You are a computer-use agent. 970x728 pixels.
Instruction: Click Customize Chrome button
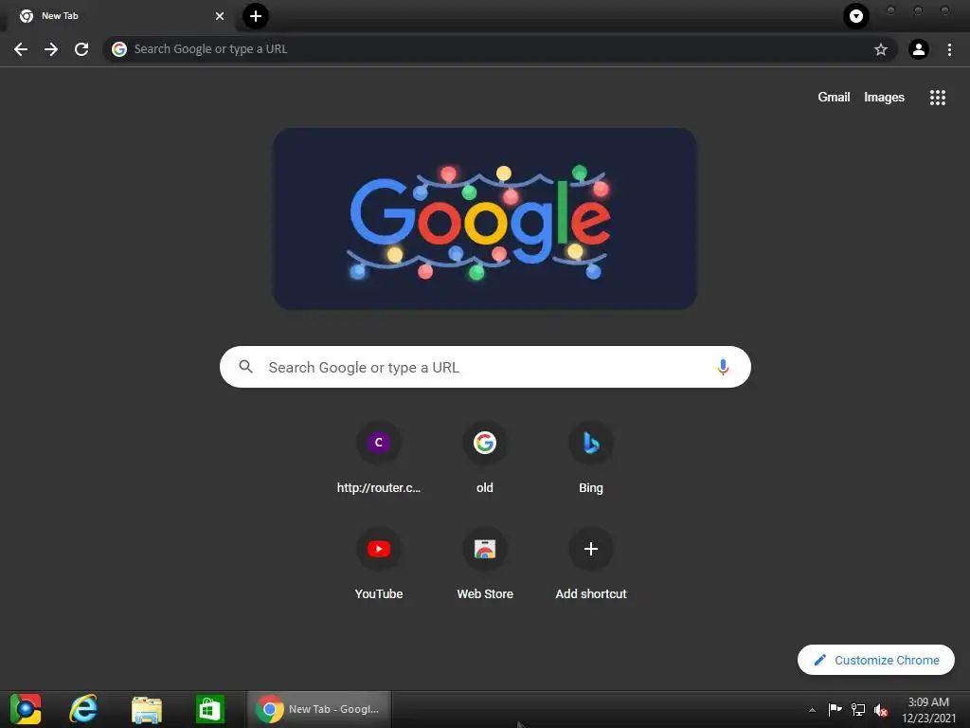pos(875,660)
